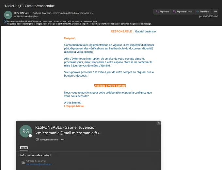Select the Contact tab in contact card
The width and height of the screenshot is (222, 170).
24,148
